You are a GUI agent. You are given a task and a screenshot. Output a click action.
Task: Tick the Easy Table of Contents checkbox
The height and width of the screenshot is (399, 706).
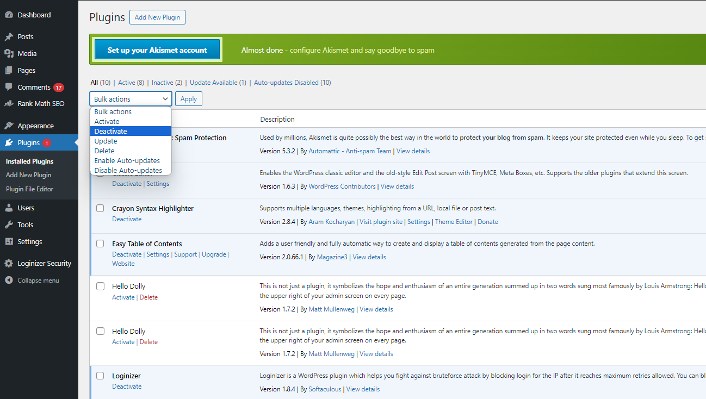[x=100, y=244]
